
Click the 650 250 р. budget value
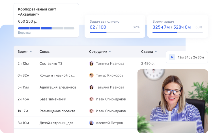click(x=27, y=21)
